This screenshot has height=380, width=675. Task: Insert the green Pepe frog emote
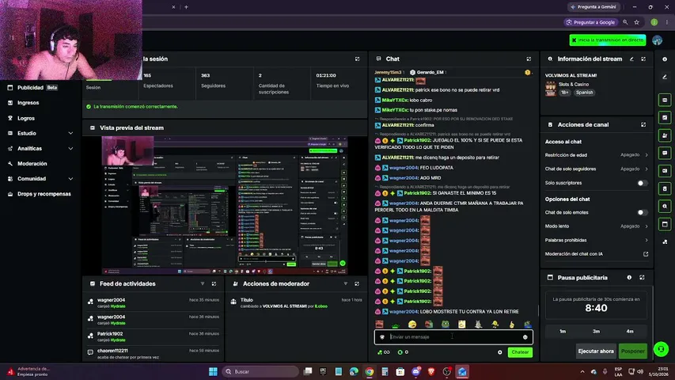446,324
